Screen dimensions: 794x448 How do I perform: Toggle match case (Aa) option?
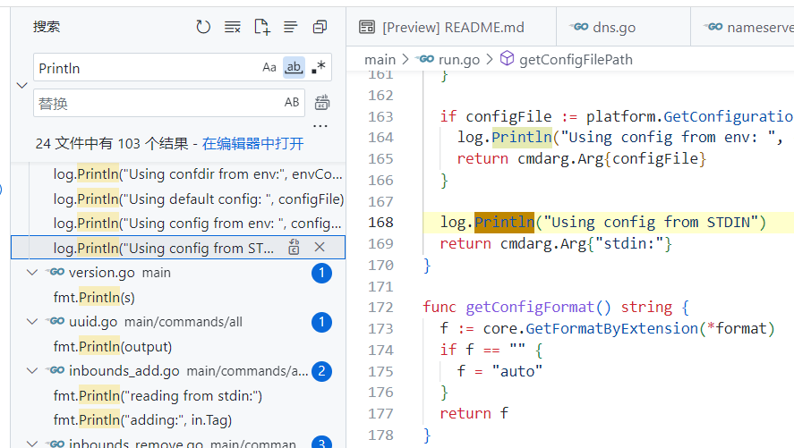(x=269, y=67)
